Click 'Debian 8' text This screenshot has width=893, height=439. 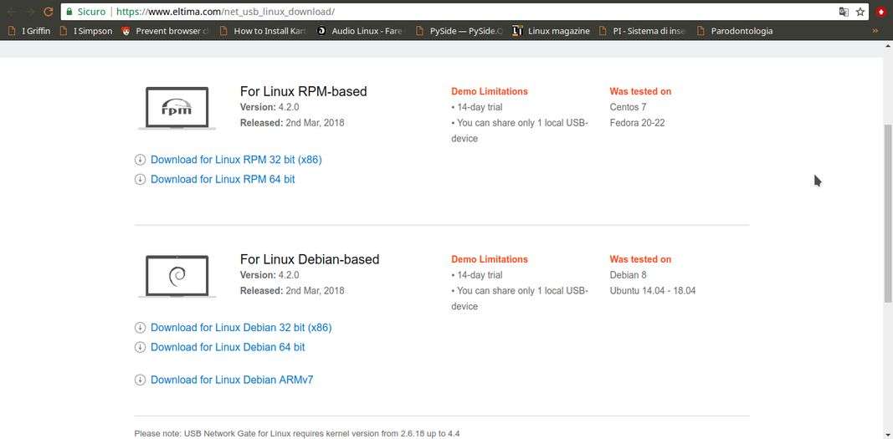coord(629,274)
